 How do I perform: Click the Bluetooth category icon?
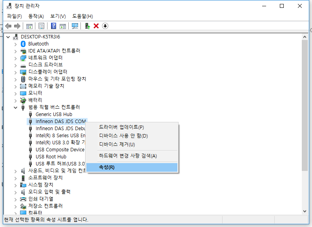(x=23, y=44)
